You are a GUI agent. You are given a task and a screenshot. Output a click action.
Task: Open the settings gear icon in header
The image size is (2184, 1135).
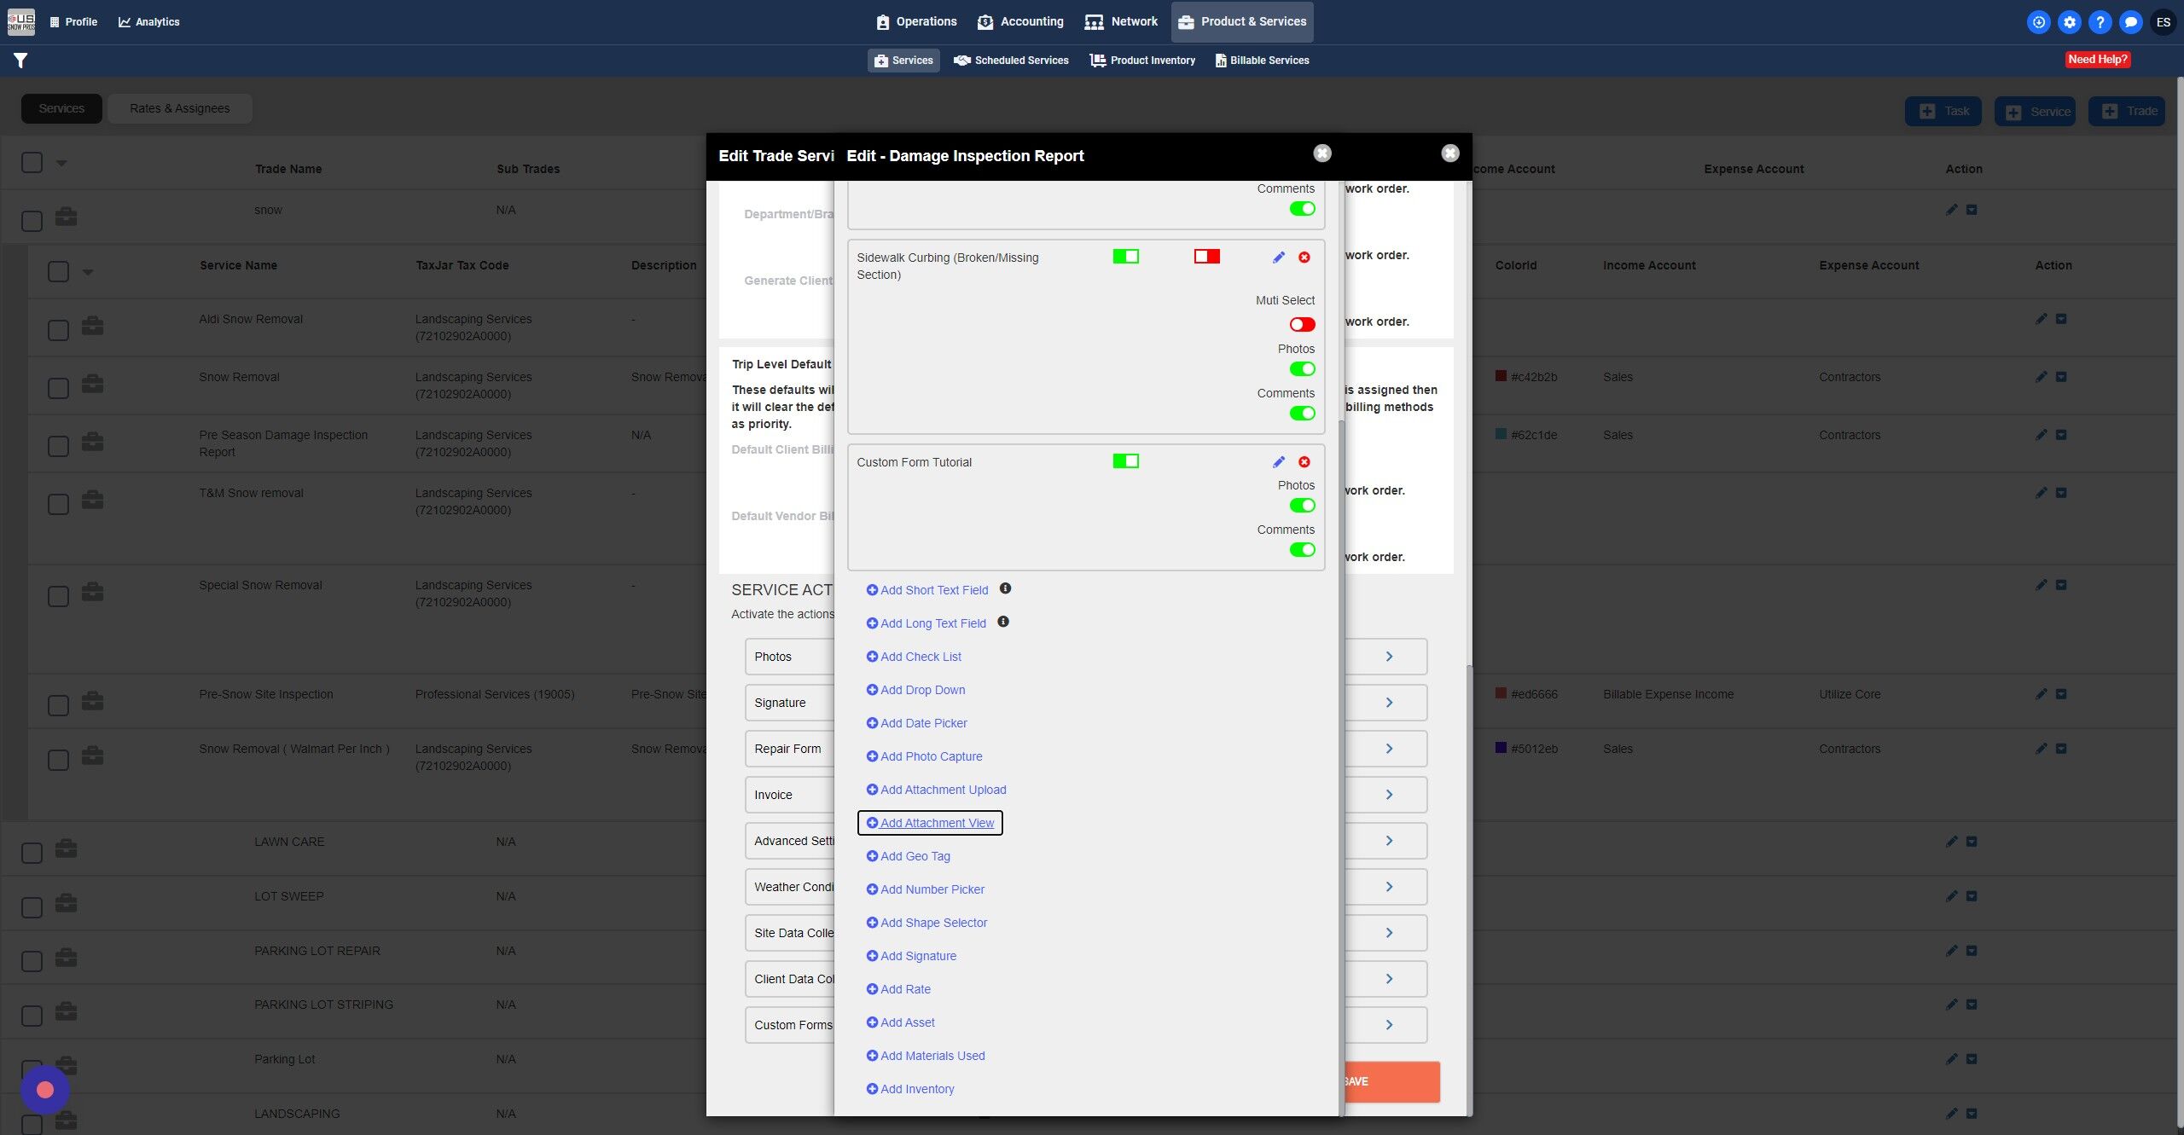(x=2070, y=22)
